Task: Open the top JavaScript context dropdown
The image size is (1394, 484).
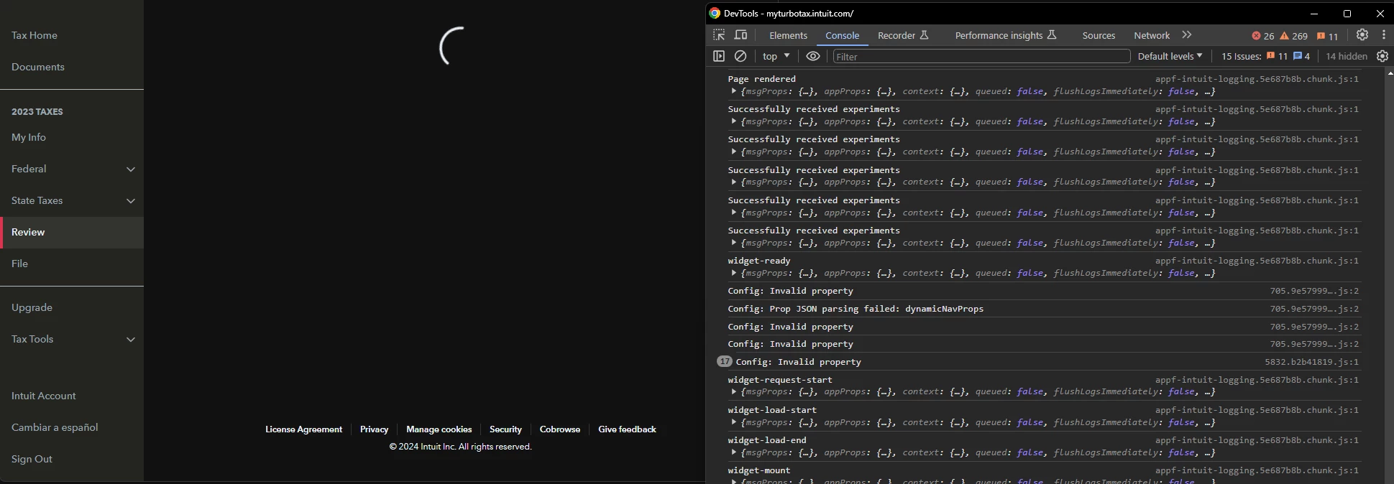Action: [x=776, y=56]
